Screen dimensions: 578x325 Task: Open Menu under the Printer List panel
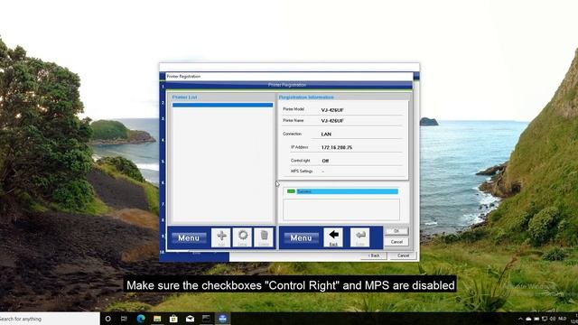point(189,238)
